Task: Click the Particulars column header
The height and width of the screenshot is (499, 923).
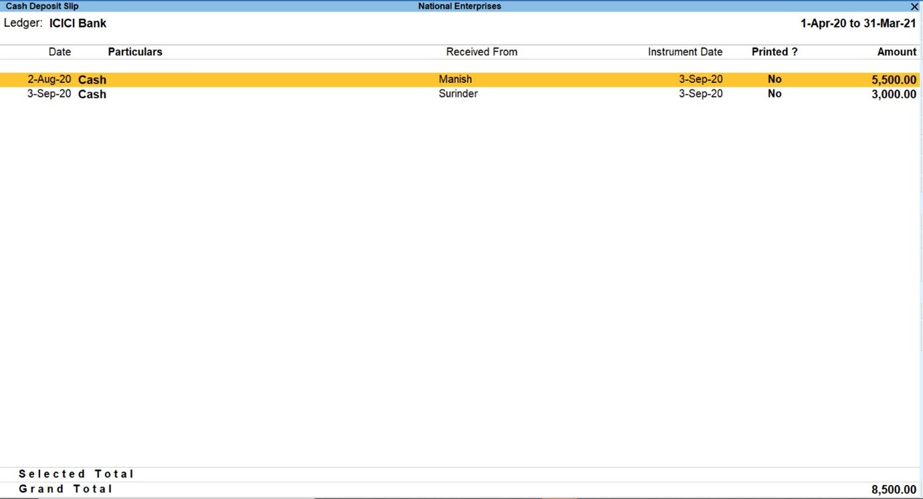Action: [135, 52]
